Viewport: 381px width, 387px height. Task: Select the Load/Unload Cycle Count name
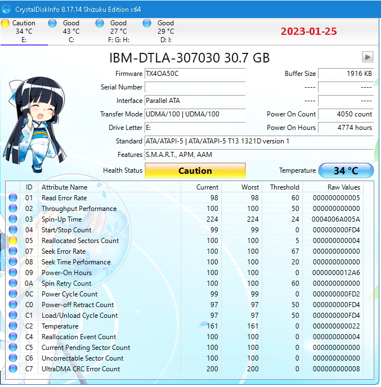point(79,316)
